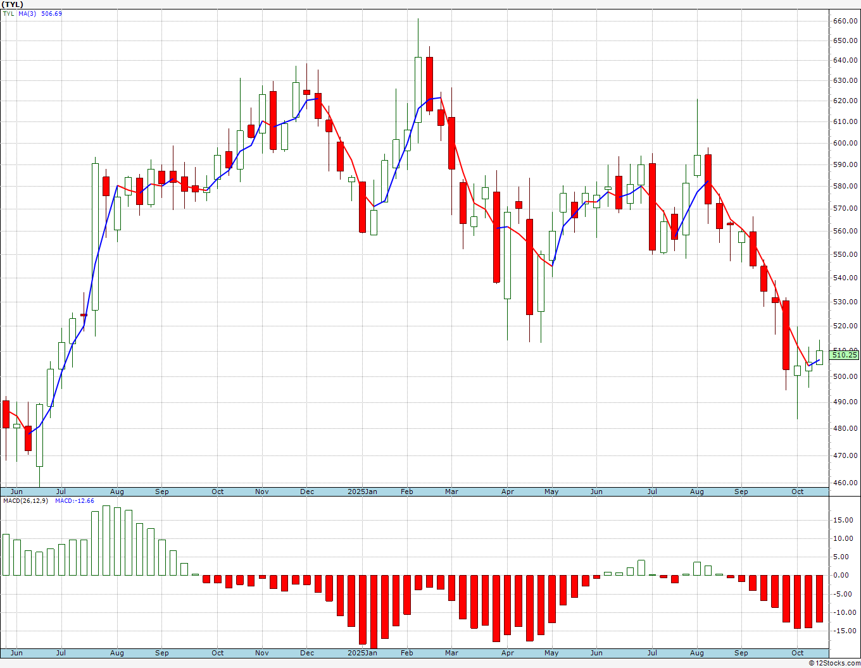Screen dimensions: 861x668
Task: Click the rightmost Oct label on MACD time axis
Action: tap(798, 653)
